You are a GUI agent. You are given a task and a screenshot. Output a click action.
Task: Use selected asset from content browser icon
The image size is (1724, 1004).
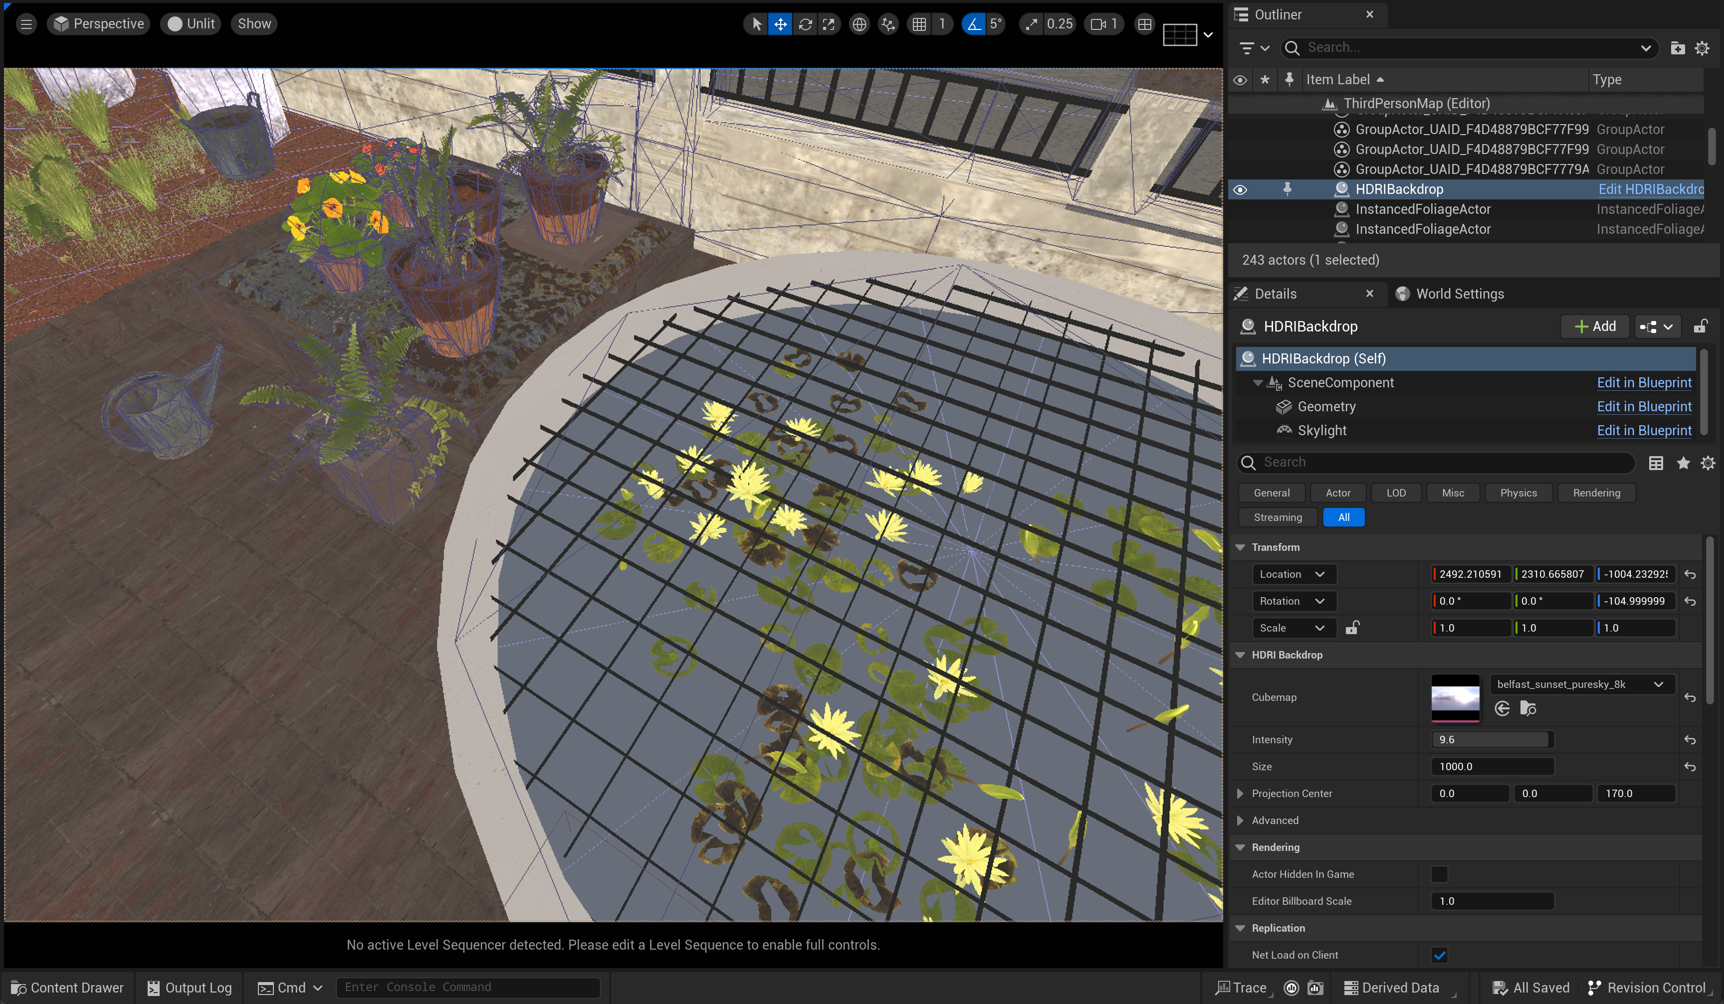tap(1502, 709)
